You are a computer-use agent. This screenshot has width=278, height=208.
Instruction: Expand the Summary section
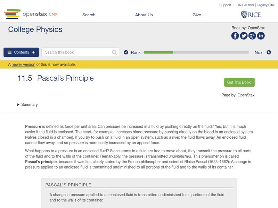coord(27,105)
